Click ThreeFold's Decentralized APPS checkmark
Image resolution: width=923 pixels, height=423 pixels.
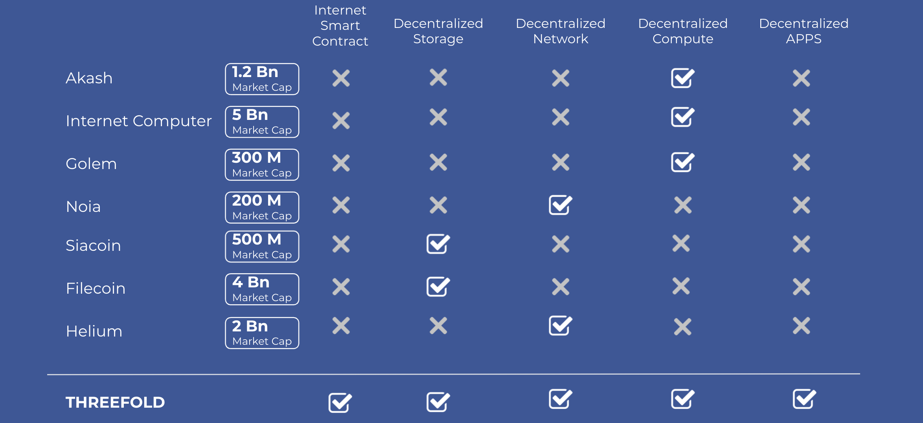[x=804, y=399]
